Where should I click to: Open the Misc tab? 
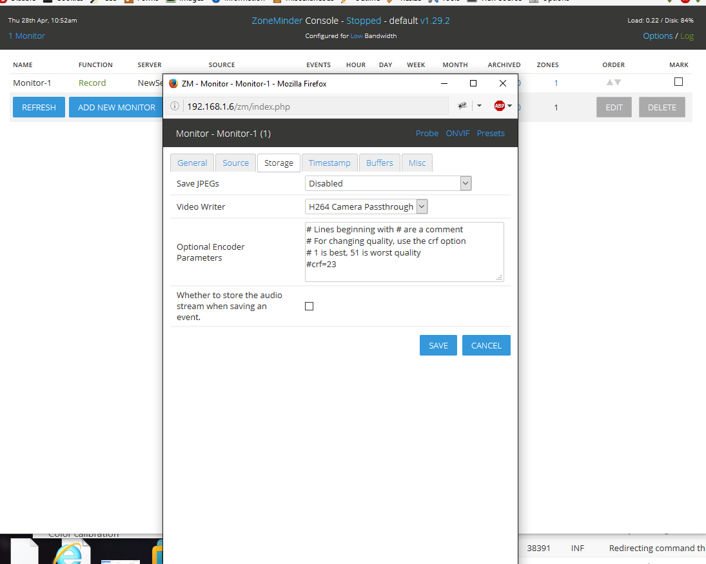pyautogui.click(x=417, y=163)
